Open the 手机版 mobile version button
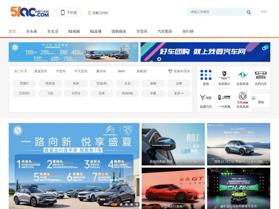279x209 pixels. click(x=69, y=13)
